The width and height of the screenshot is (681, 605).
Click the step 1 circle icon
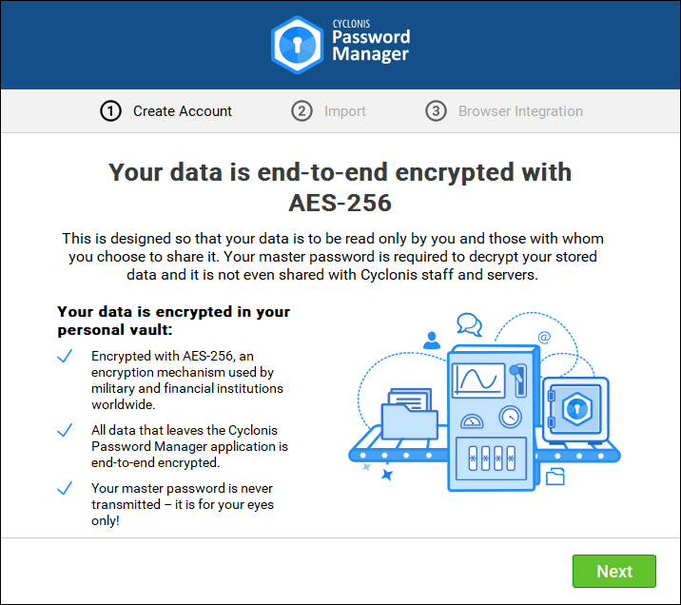click(x=110, y=111)
